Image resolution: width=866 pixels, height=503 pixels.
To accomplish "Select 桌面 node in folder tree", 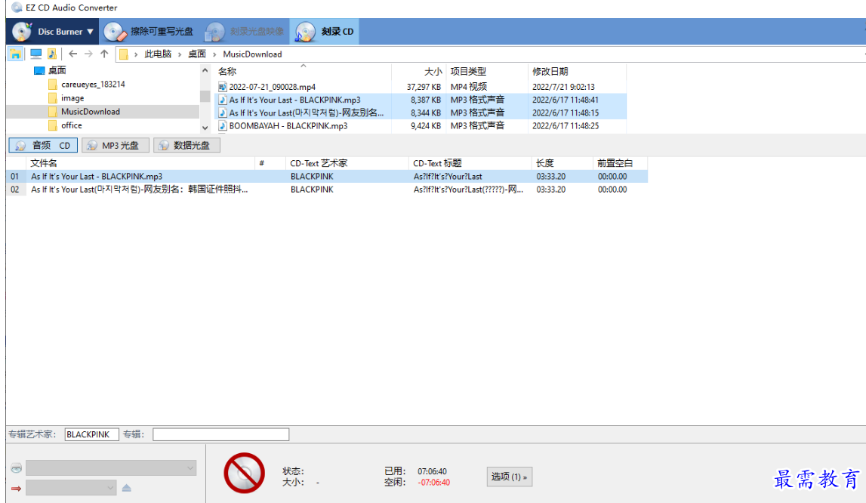I will coord(57,70).
